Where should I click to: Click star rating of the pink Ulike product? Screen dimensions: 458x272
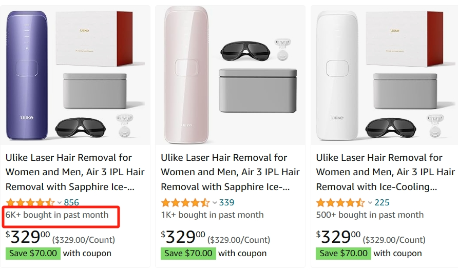tap(185, 203)
